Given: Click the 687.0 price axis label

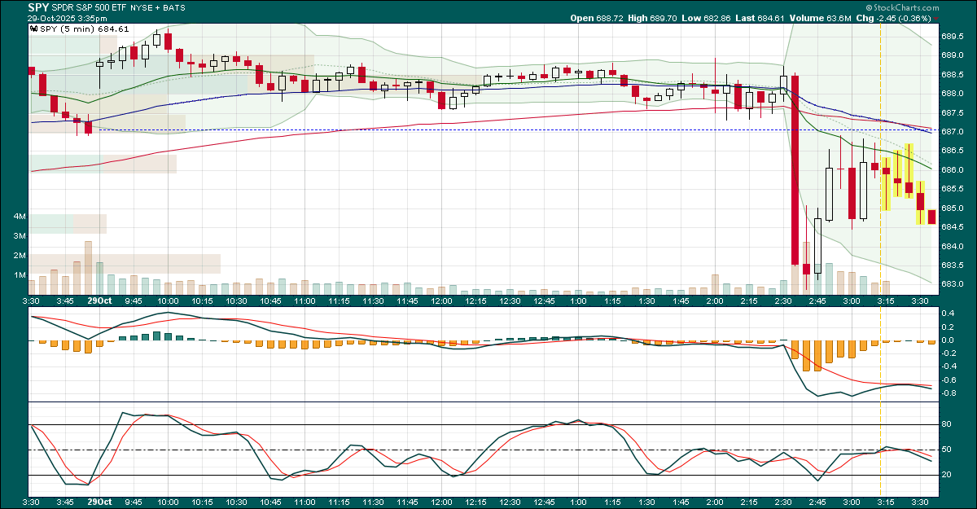Looking at the screenshot, I should 952,132.
